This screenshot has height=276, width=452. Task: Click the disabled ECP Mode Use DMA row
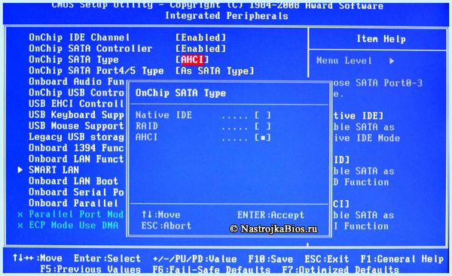(74, 226)
